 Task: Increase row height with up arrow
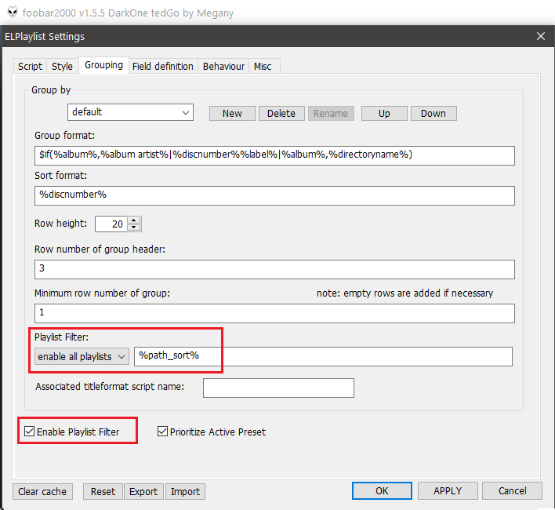click(x=134, y=220)
